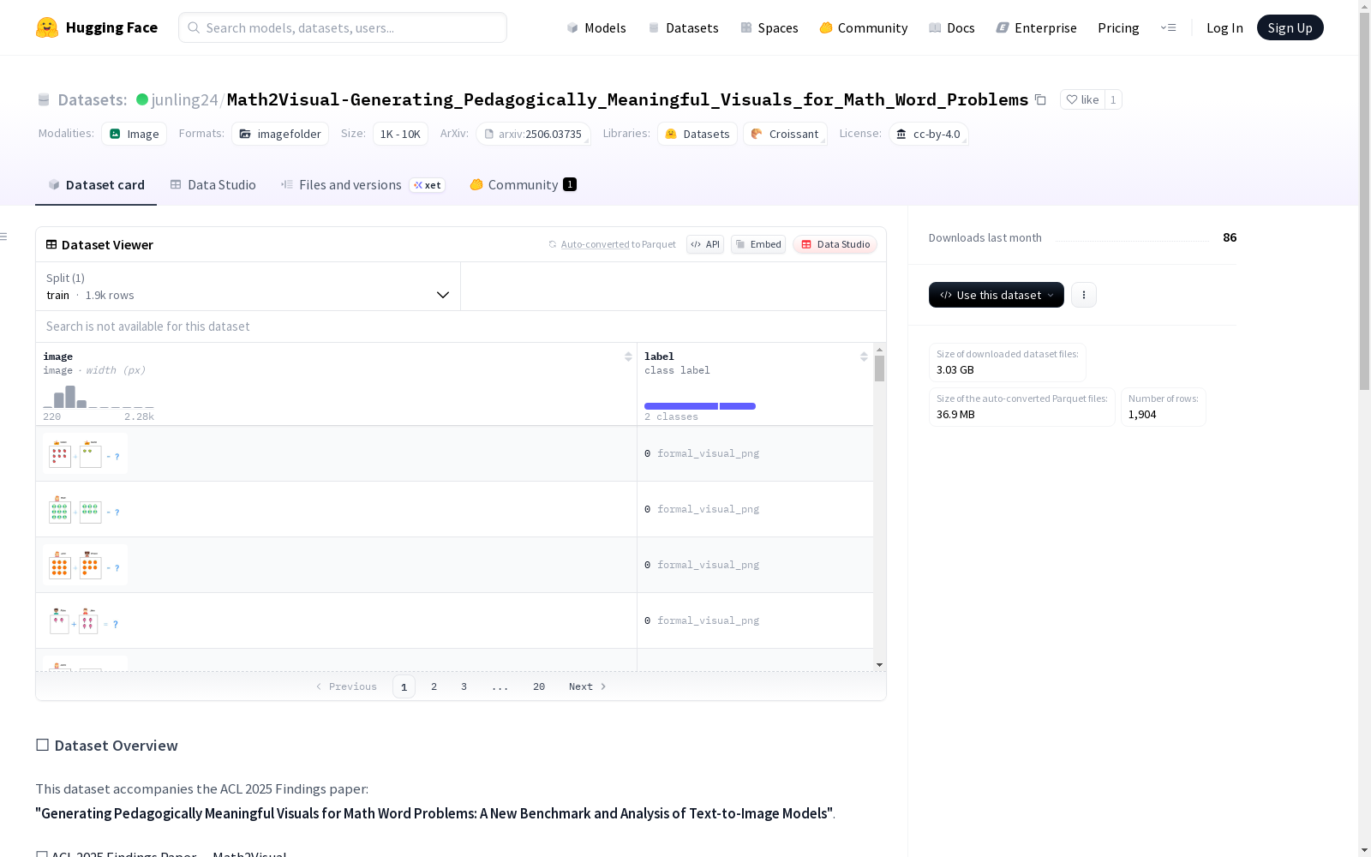Screen dimensions: 1371x857
Task: Click the Embed button in Dataset Viewer
Action: [x=758, y=244]
